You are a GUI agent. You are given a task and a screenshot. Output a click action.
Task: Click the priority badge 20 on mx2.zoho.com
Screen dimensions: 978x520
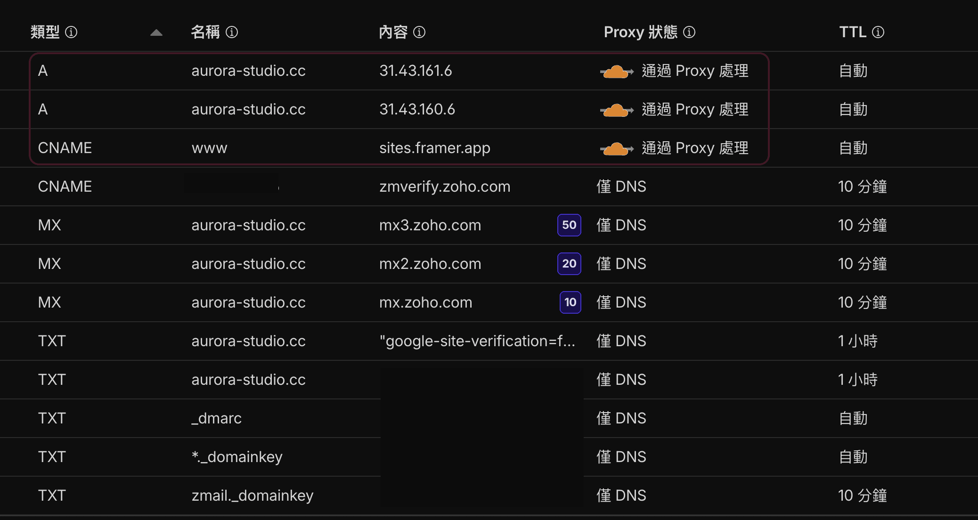(569, 264)
